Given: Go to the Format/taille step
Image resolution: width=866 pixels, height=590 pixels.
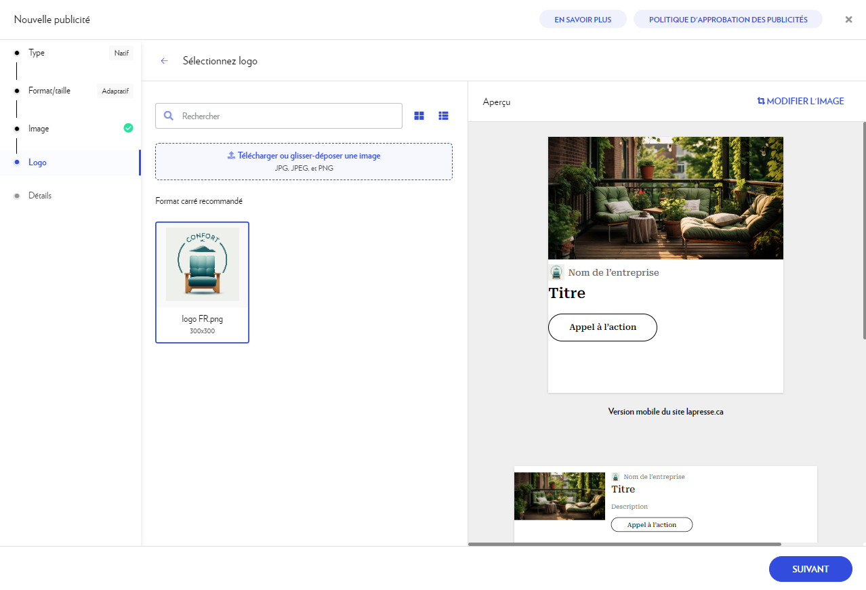Looking at the screenshot, I should (49, 91).
